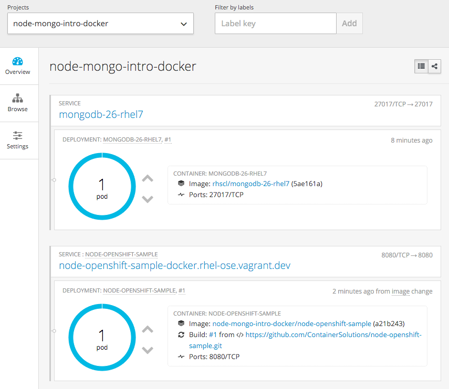Scale down mongodb-26-rhel7 pods with down arrow
This screenshot has height=389, width=449.
pos(148,199)
